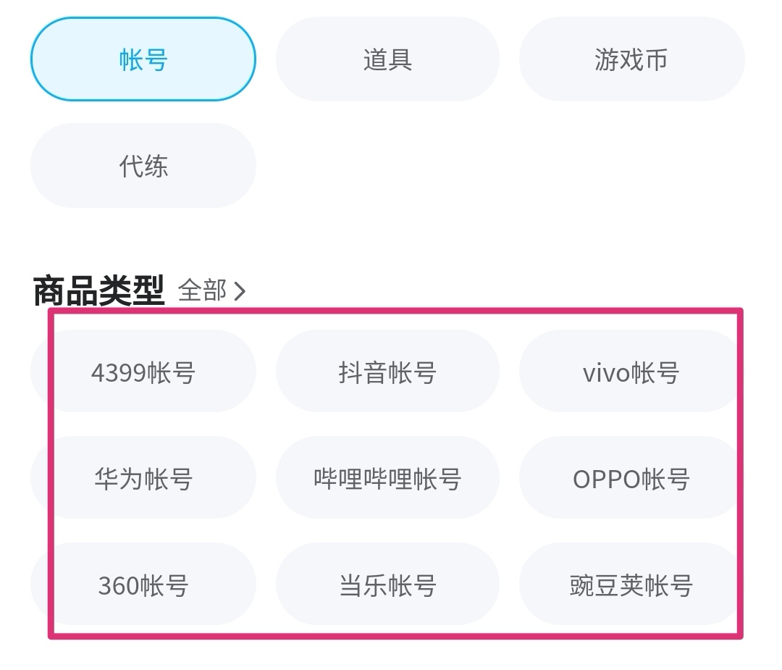This screenshot has width=782, height=670.
Task: Choose the 游戏币 category option
Action: pos(631,59)
